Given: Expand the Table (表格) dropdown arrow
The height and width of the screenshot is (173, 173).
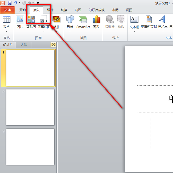Looking at the screenshot, I should [6, 31].
